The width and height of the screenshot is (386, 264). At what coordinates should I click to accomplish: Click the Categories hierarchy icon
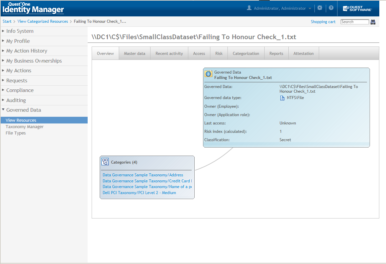coord(105,162)
